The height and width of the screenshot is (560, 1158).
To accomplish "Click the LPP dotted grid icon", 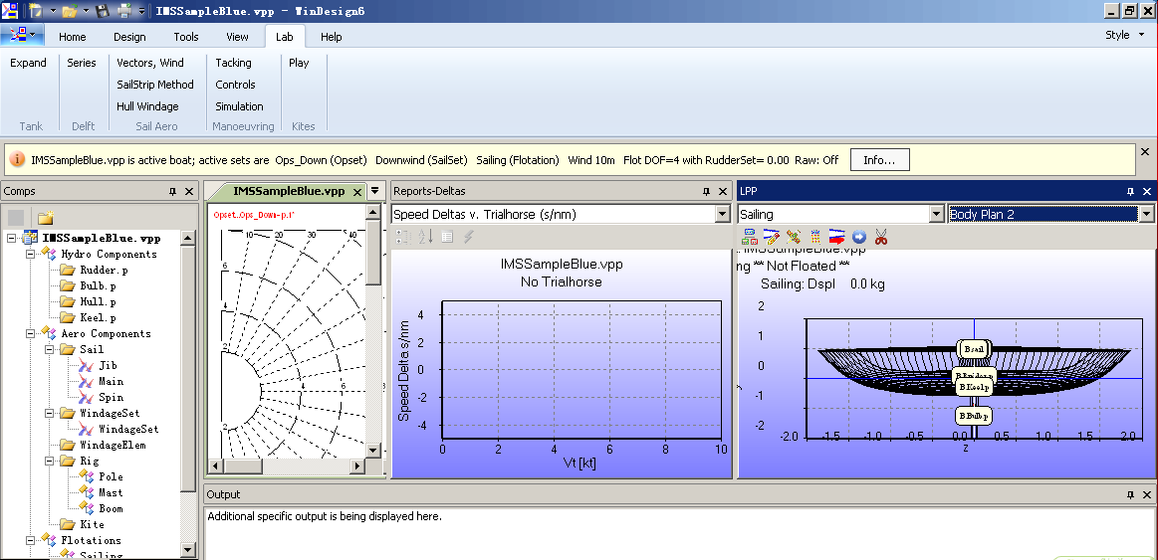I will (x=815, y=237).
